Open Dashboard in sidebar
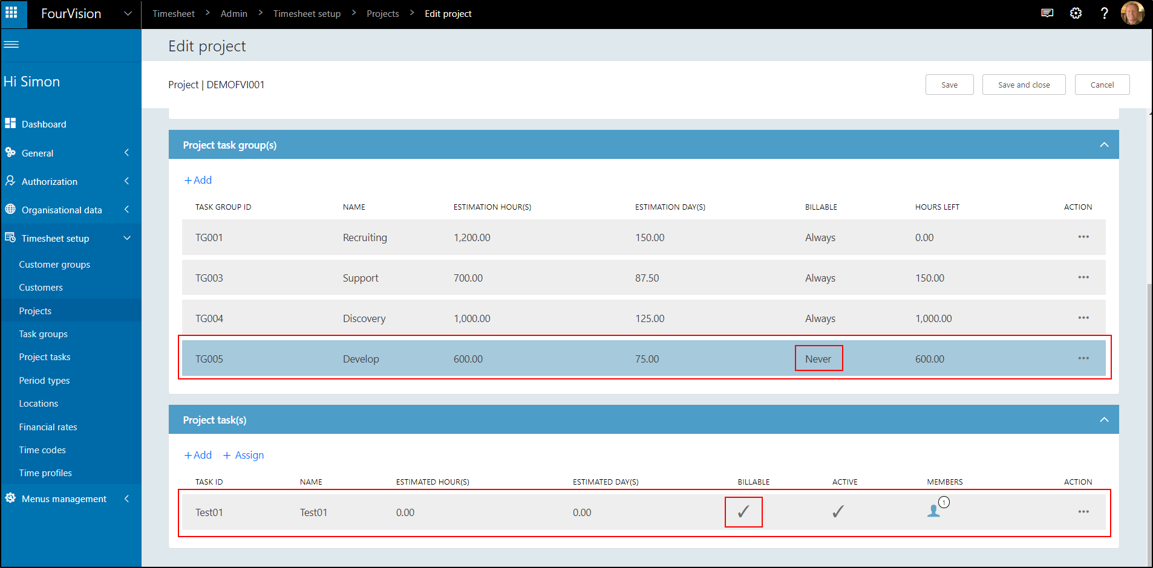 click(x=44, y=124)
